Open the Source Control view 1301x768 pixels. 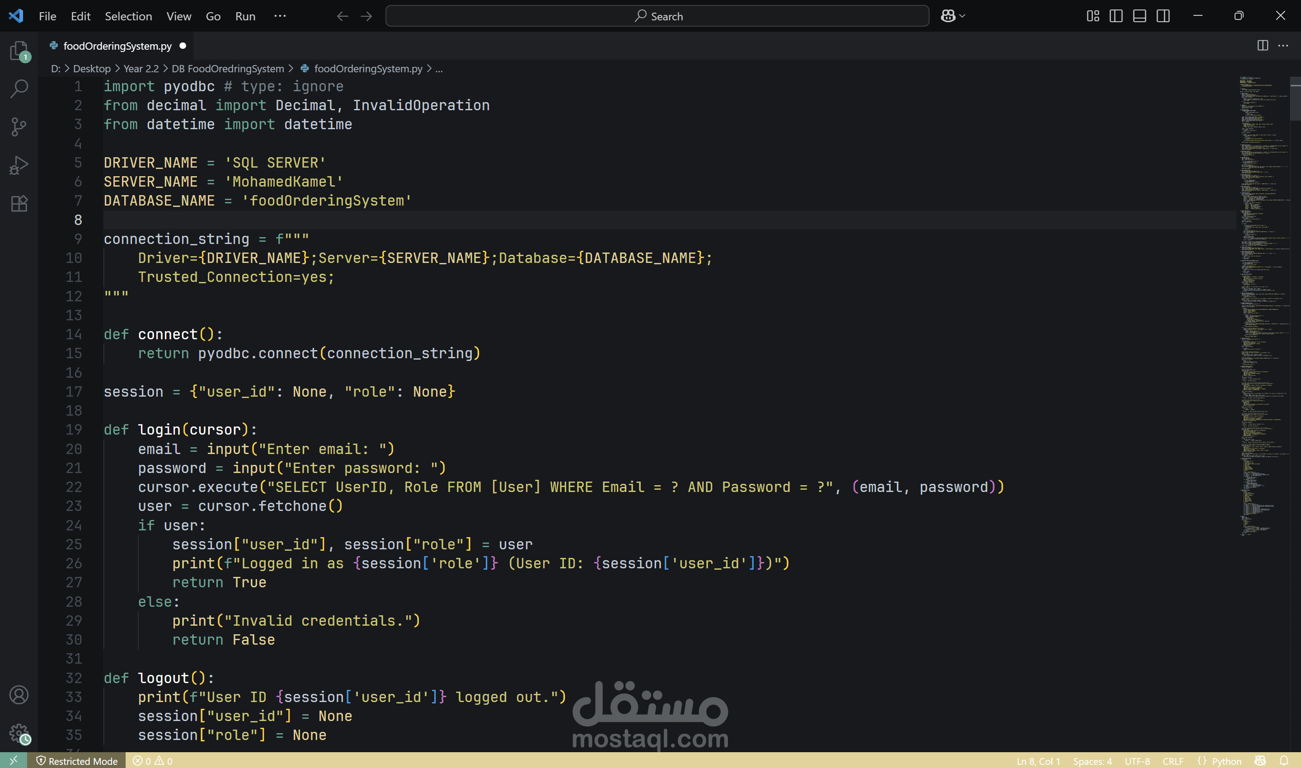click(19, 127)
